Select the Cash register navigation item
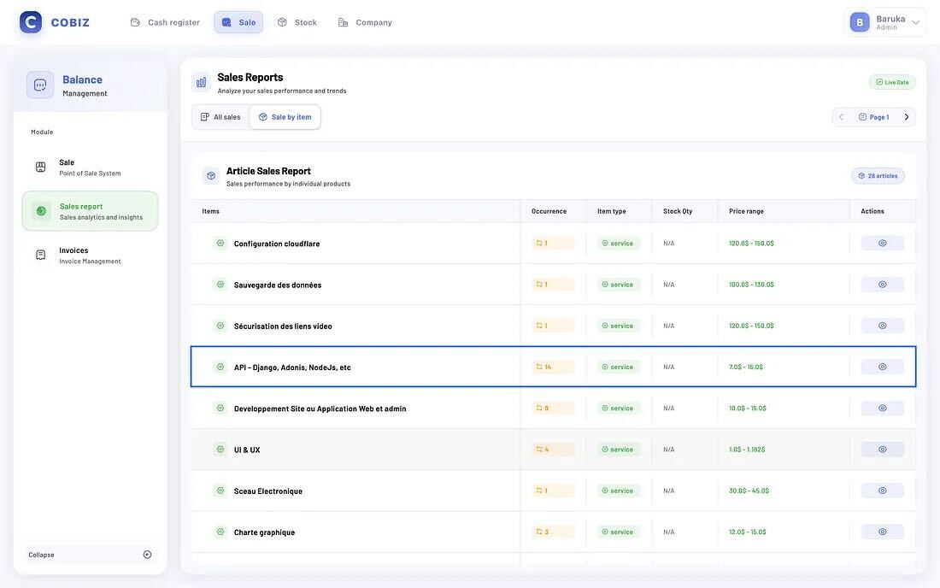Viewport: 940px width, 588px height. 165,22
